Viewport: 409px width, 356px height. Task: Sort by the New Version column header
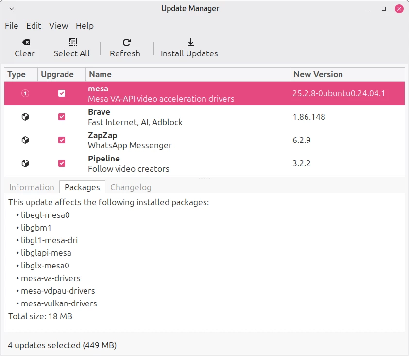click(x=347, y=74)
